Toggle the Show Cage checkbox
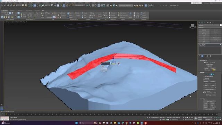The height and width of the screenshot is (125, 222). (204, 70)
